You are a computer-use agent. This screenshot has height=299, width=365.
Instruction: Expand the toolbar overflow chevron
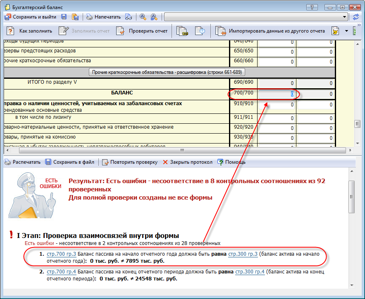pos(359,25)
